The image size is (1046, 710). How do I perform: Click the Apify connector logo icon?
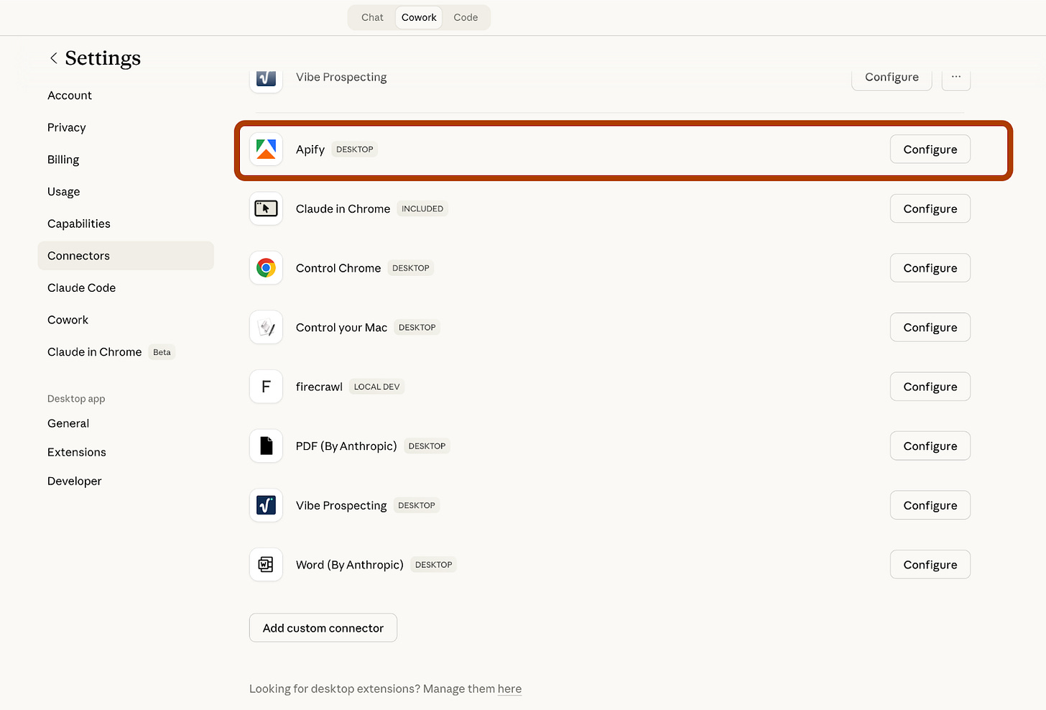[266, 149]
